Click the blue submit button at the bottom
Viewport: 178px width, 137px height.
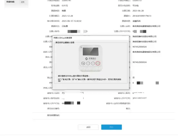(111, 127)
